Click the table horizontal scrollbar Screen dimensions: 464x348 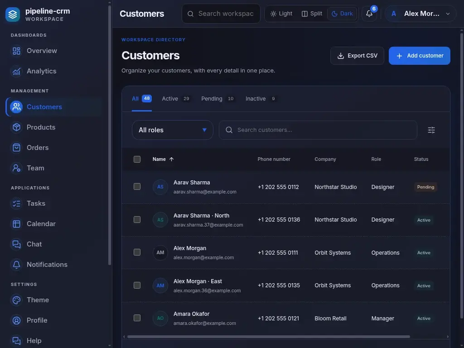(268, 337)
